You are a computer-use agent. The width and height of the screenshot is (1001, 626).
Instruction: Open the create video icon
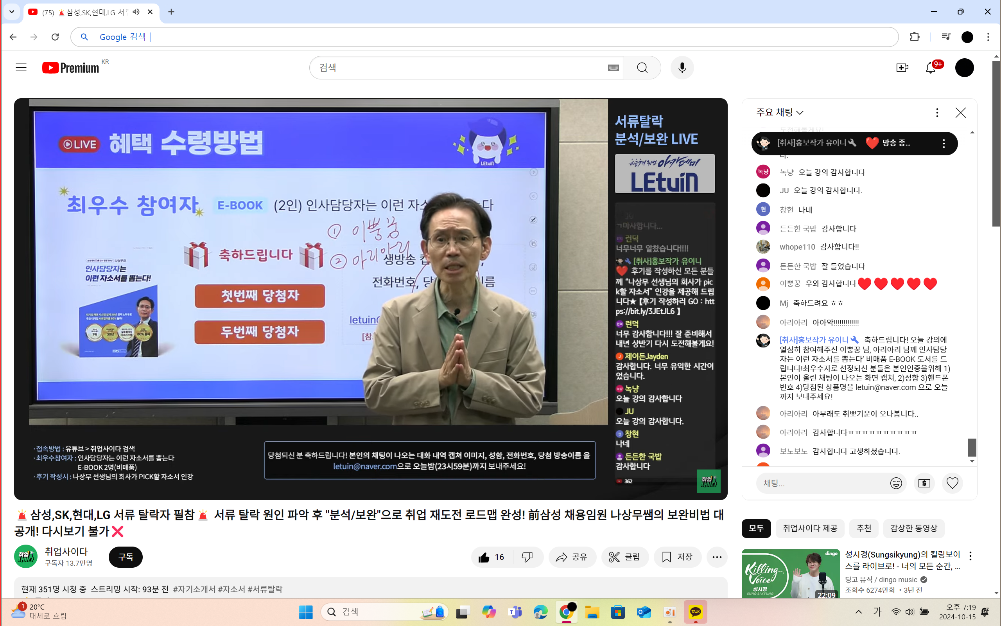tap(902, 67)
